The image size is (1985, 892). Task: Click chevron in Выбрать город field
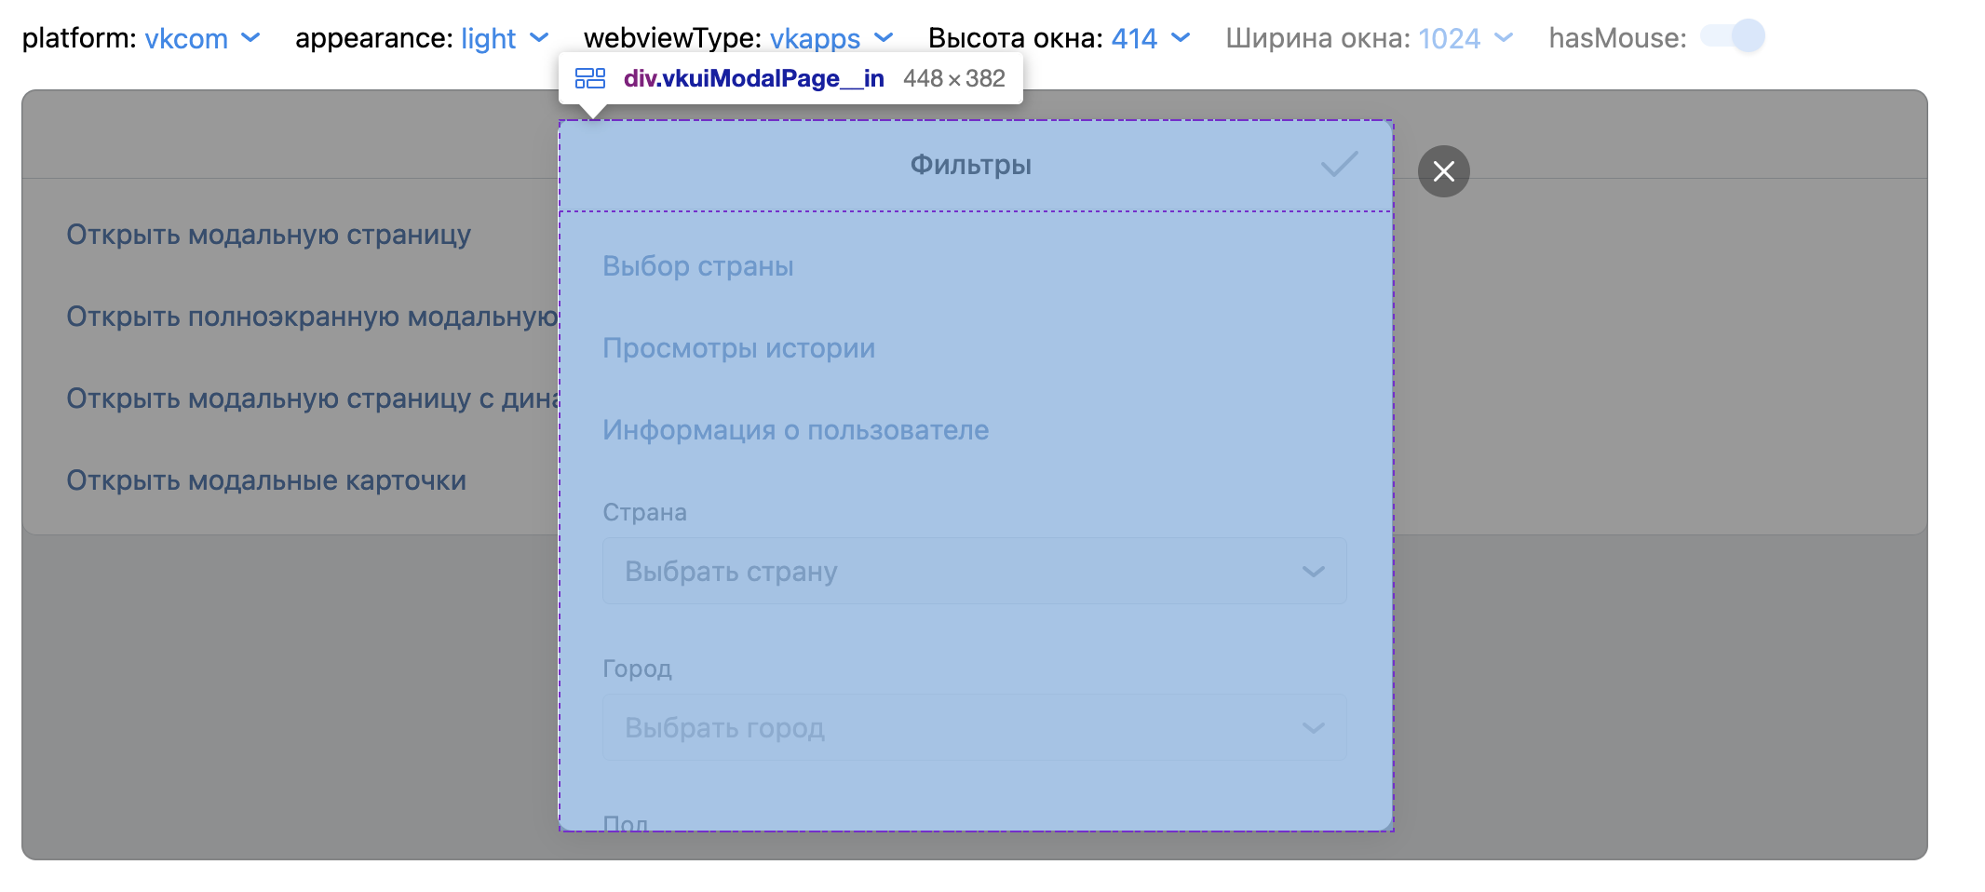tap(1313, 728)
